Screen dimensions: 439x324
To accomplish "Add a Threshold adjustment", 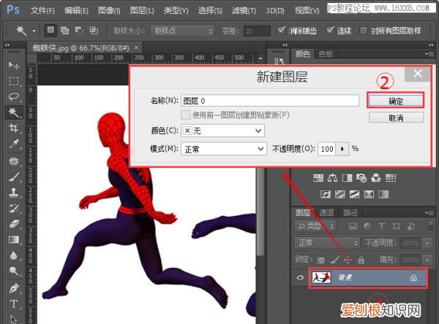I will pyautogui.click(x=354, y=194).
